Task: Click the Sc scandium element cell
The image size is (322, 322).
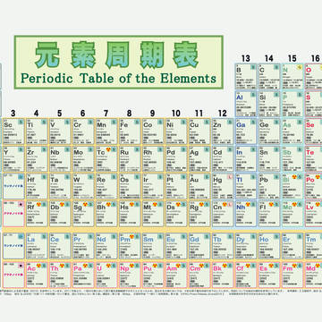Action: point(13,131)
